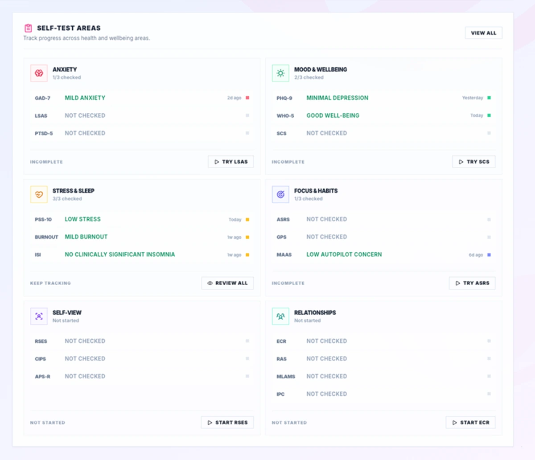Click the Keep Tracking status label
535x460 pixels.
click(50, 283)
